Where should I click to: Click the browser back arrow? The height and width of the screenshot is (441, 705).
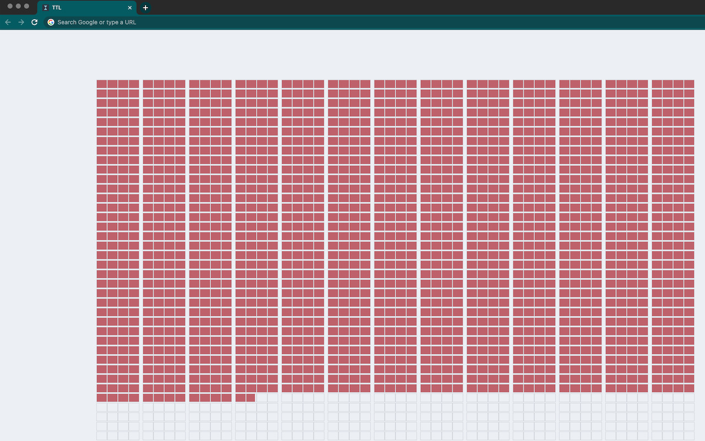8,22
